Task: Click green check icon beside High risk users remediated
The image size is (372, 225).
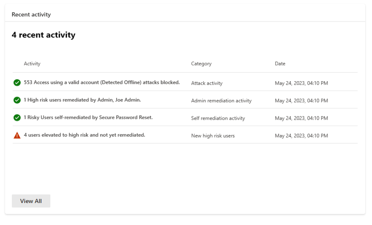Action: pos(17,100)
